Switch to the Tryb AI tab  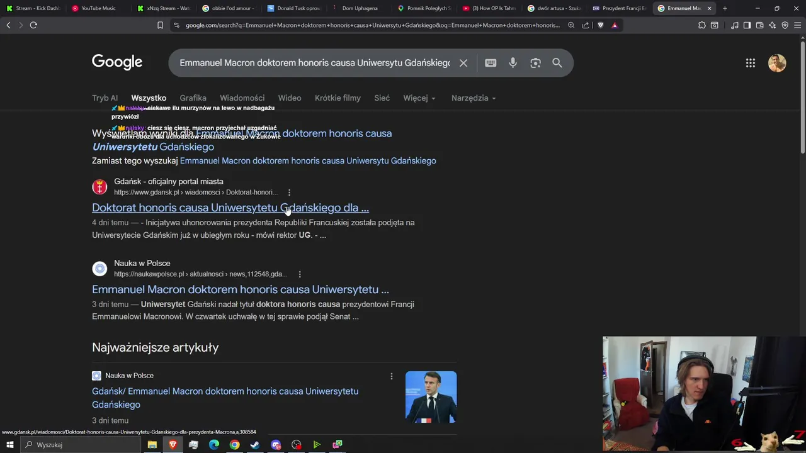pos(105,98)
